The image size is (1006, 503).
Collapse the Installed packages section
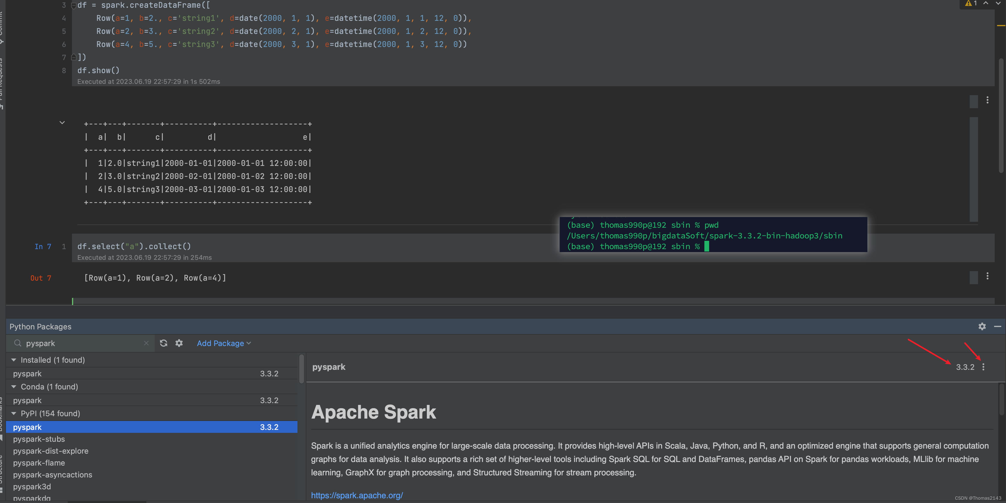[14, 360]
